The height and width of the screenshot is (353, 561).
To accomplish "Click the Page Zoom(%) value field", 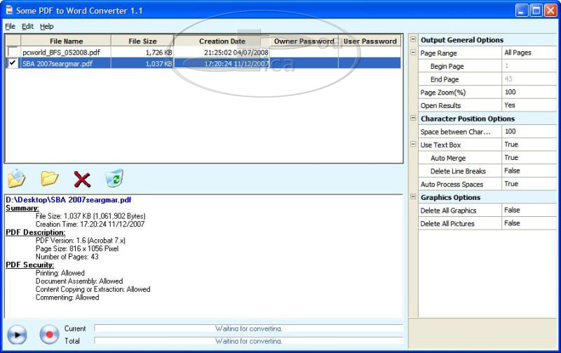I will (x=529, y=93).
